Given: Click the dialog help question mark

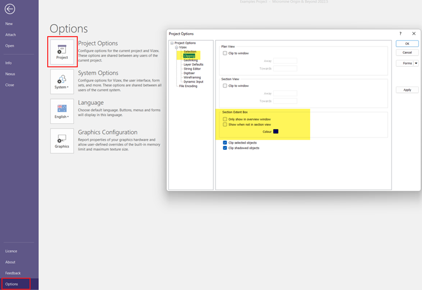Looking at the screenshot, I should (400, 34).
